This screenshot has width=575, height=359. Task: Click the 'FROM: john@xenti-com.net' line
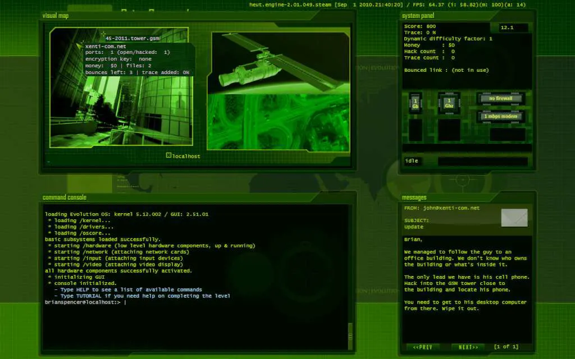(x=442, y=208)
